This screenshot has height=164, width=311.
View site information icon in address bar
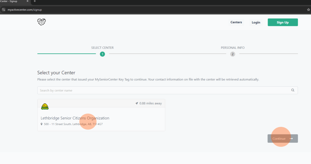[x=4, y=10]
